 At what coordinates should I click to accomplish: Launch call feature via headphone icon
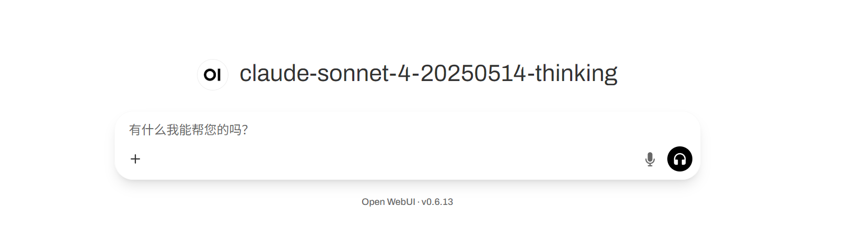(x=679, y=159)
